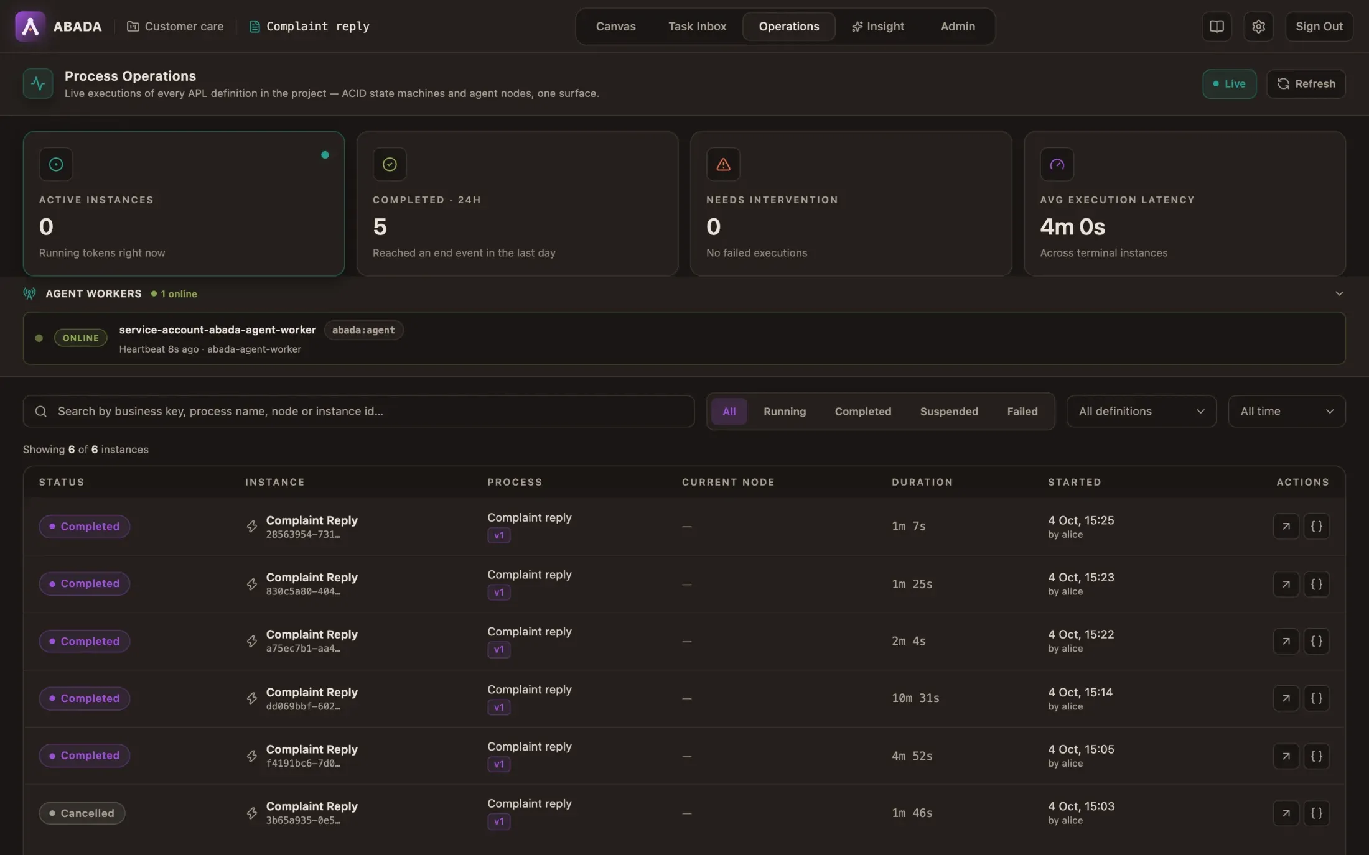
Task: Click the Active Instances target icon
Action: click(56, 164)
